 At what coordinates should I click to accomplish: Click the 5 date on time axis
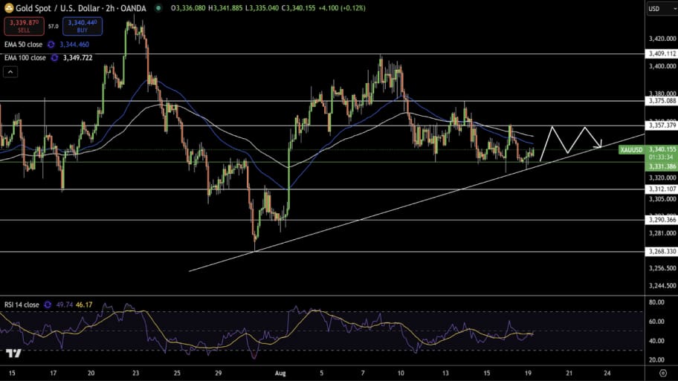(322, 374)
